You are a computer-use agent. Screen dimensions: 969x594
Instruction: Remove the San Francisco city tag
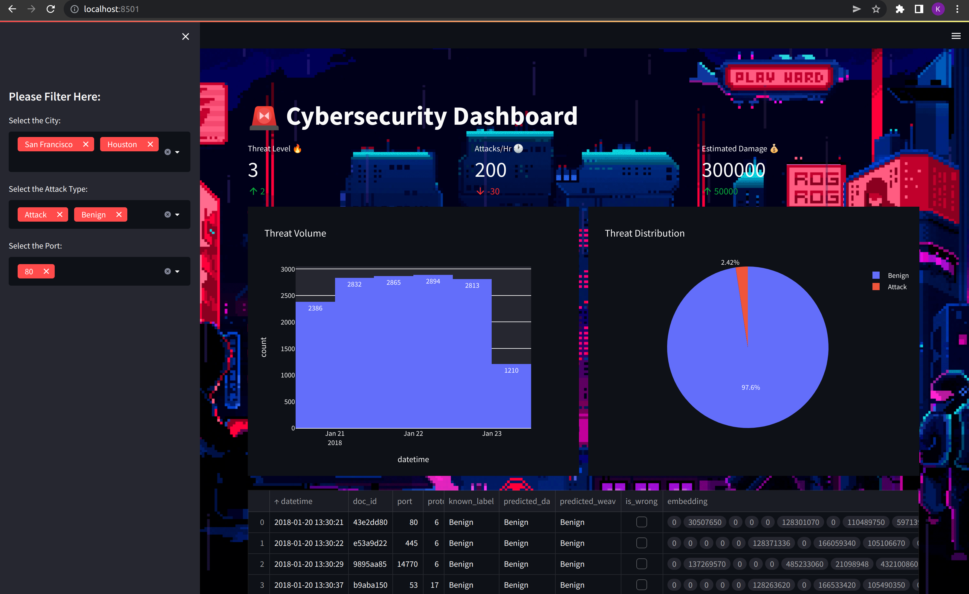86,144
